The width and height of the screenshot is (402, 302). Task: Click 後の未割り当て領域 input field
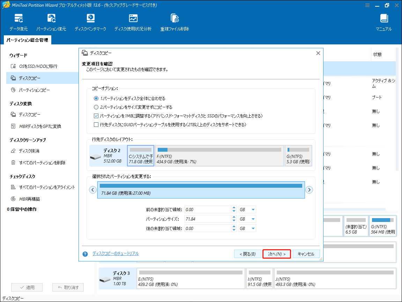click(208, 228)
